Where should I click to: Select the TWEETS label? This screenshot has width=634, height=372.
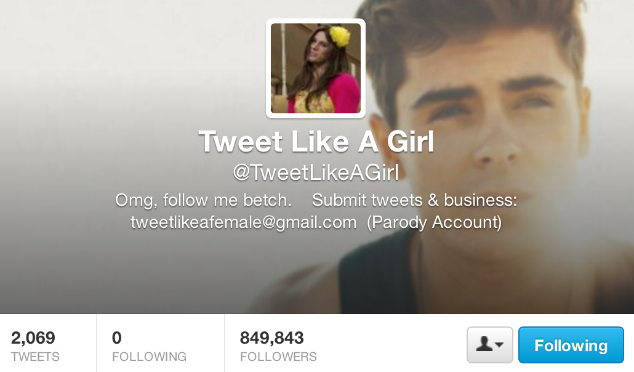[35, 357]
